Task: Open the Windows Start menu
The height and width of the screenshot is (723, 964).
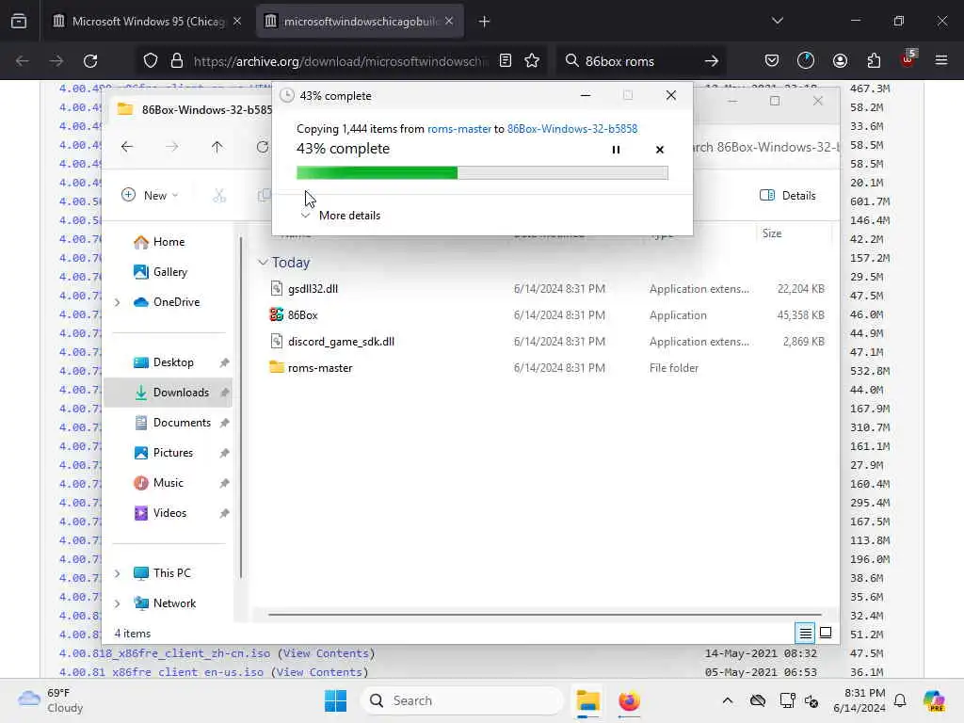Action: (x=336, y=700)
